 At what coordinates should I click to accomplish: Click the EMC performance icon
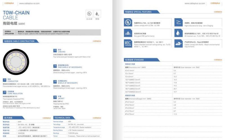point(128,33)
